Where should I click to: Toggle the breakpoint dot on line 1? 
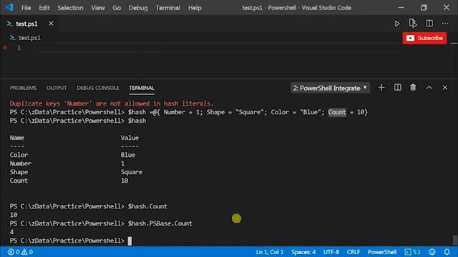pos(5,48)
